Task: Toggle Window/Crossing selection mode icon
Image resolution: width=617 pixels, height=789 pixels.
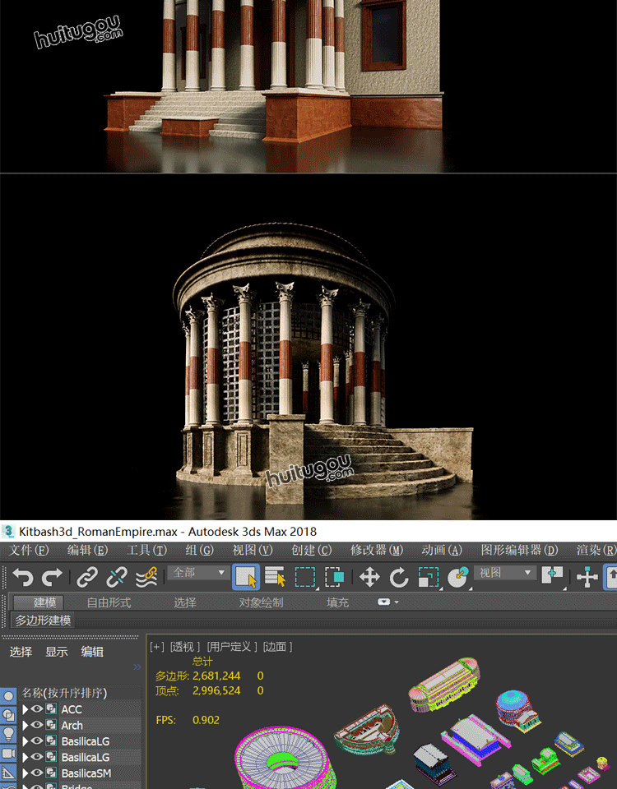Action: coord(335,577)
